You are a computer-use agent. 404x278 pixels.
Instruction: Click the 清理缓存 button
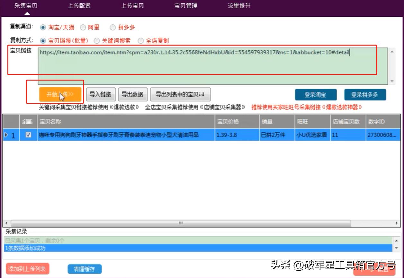85,269
